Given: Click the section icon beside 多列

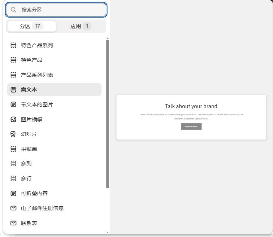Looking at the screenshot, I should pos(13,164).
